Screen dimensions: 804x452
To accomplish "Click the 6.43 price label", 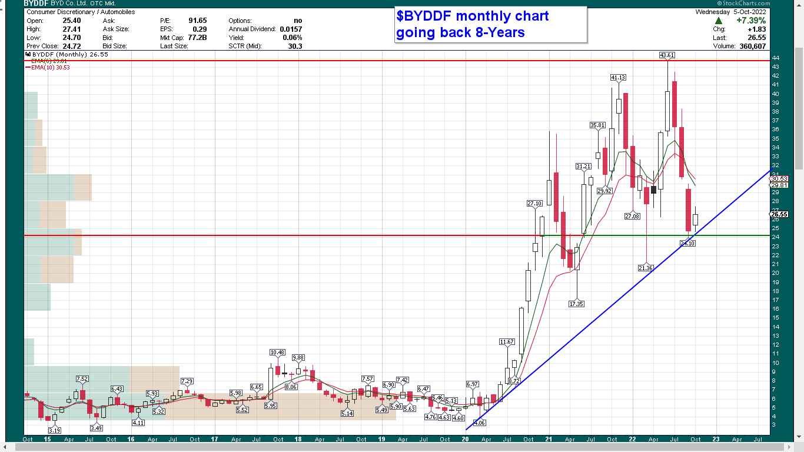I will point(117,388).
